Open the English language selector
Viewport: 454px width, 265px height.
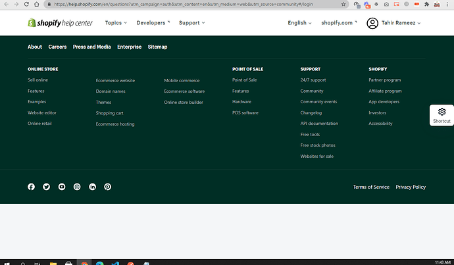click(299, 22)
